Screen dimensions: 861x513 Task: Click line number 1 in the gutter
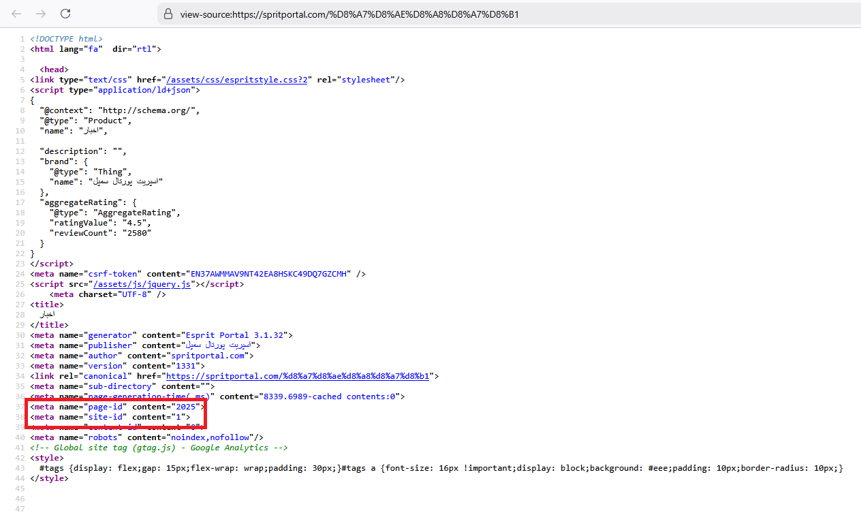pos(22,39)
